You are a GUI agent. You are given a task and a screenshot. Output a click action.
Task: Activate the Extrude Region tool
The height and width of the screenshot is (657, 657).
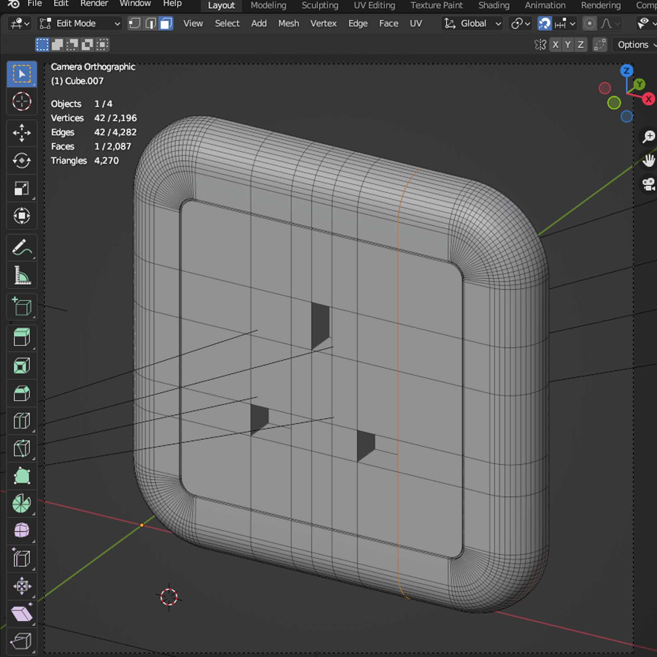[22, 337]
